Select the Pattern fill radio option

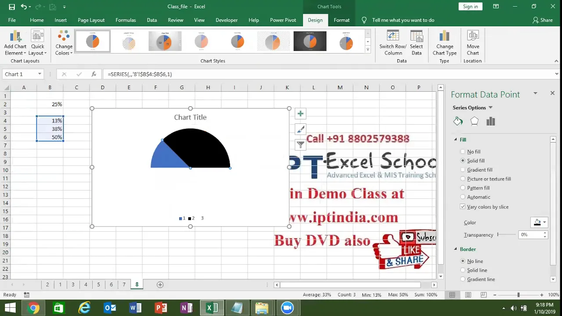point(463,188)
